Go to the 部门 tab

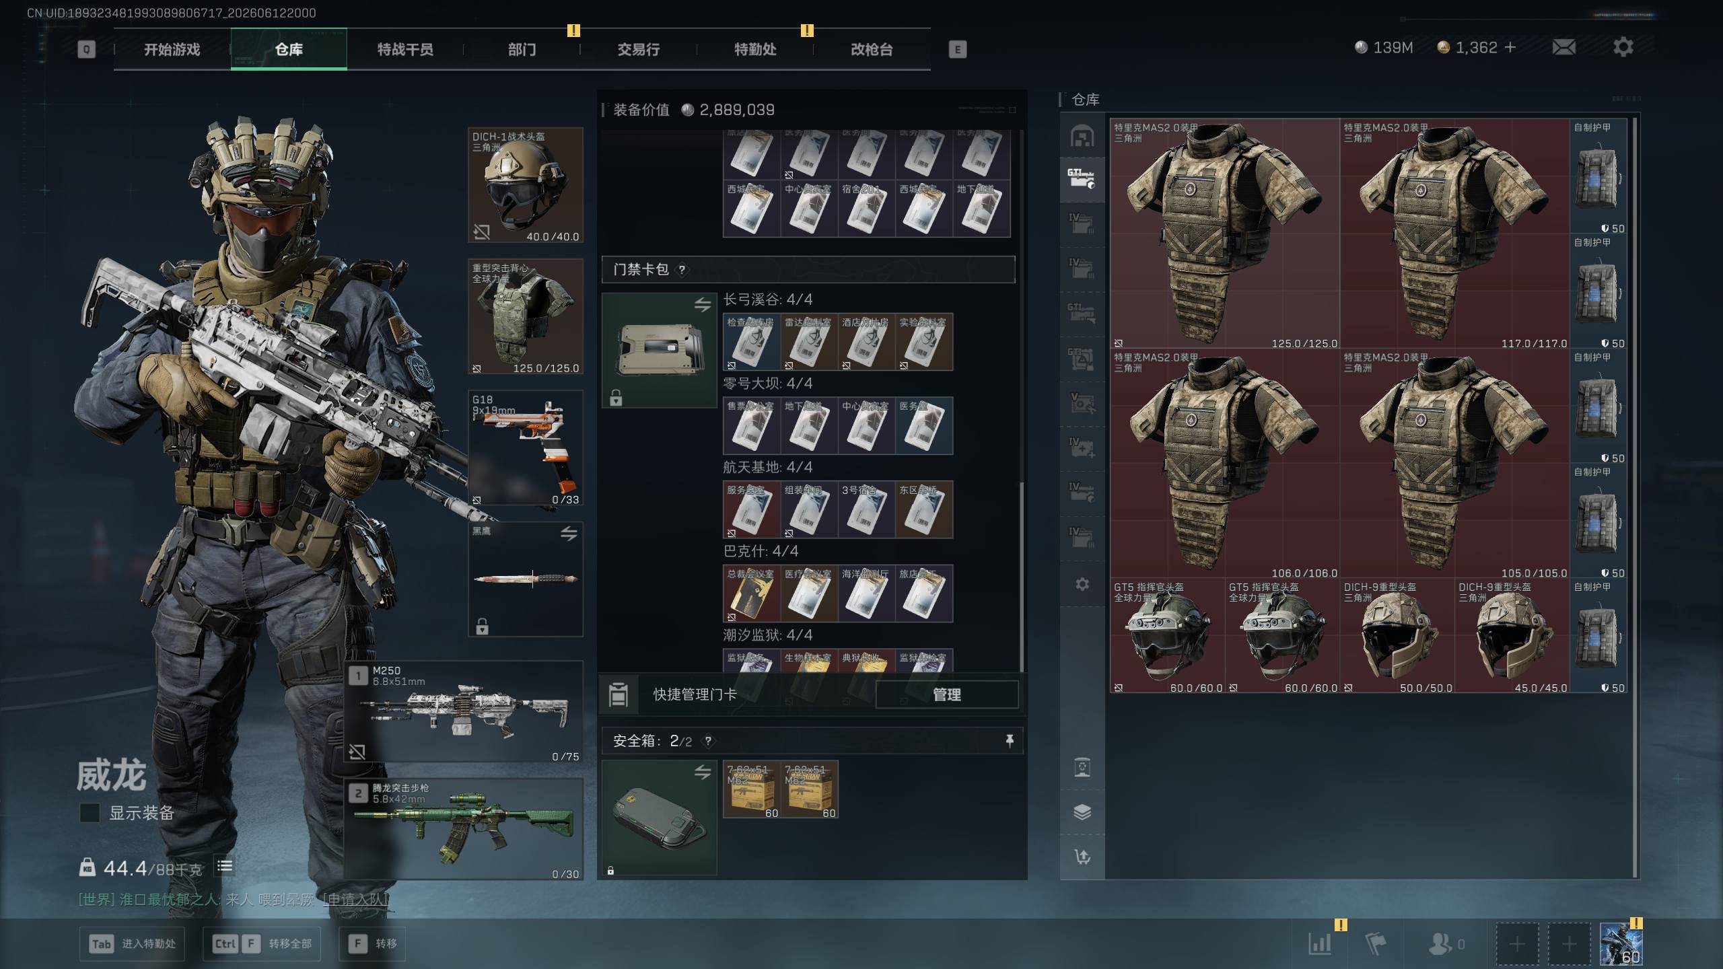click(522, 49)
